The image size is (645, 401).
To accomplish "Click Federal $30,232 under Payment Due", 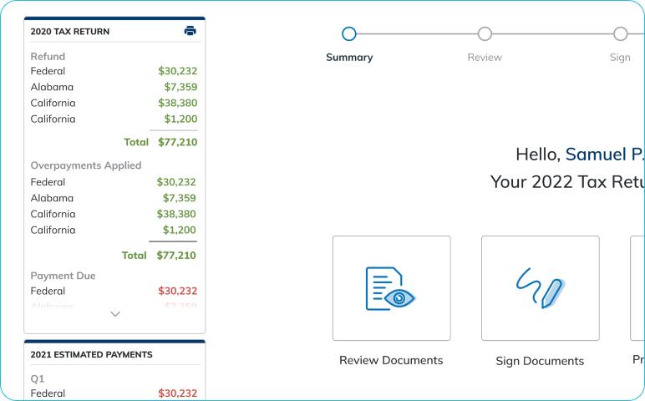I will (x=114, y=291).
